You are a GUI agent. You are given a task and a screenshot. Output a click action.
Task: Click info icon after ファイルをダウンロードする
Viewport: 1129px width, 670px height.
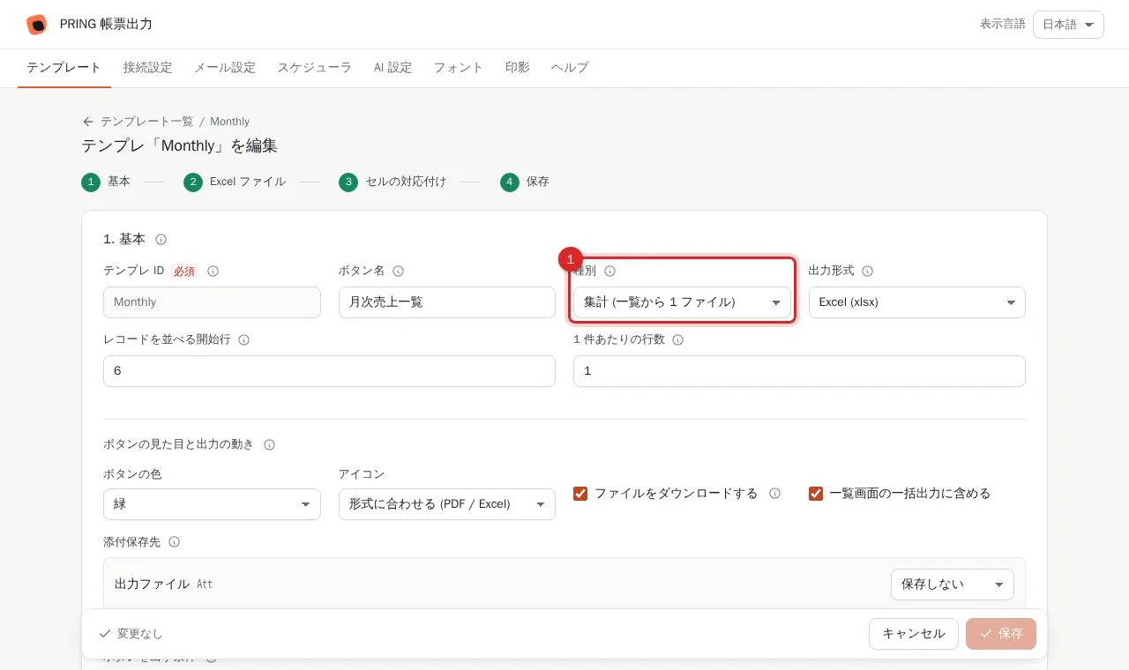774,494
